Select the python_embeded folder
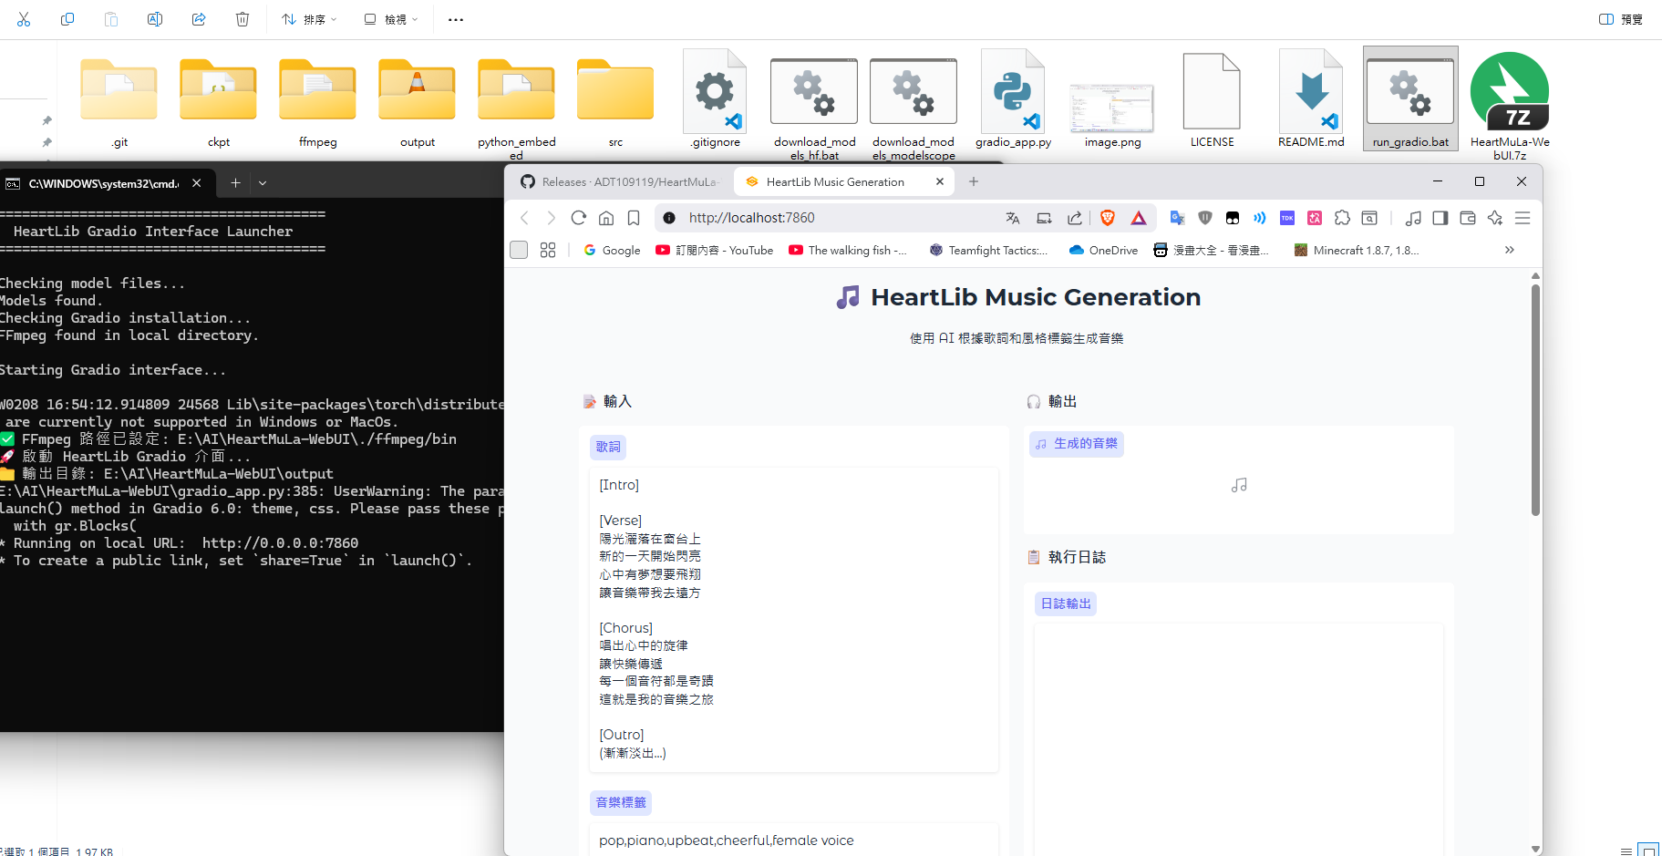 (517, 104)
